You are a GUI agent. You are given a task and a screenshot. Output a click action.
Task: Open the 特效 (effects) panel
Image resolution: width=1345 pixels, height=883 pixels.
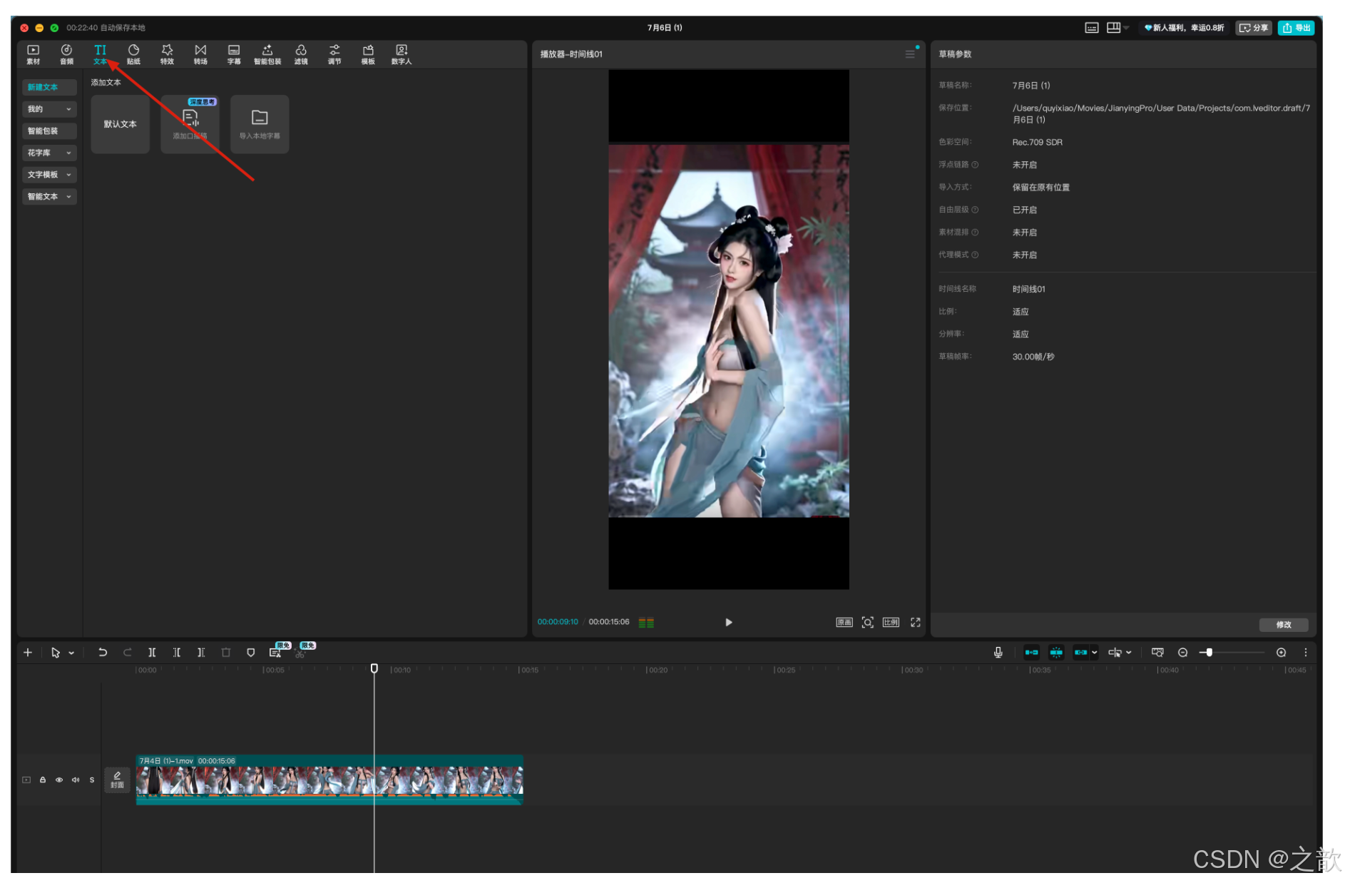tap(167, 54)
